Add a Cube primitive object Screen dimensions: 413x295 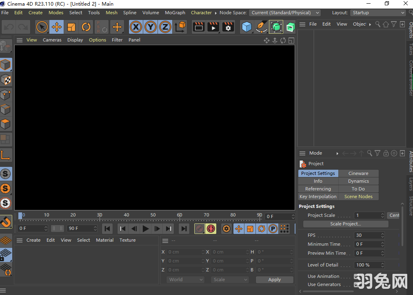coord(247,27)
